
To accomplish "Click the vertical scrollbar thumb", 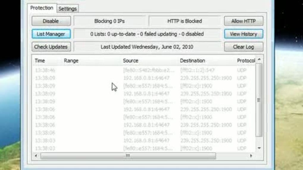I will coord(259,100).
